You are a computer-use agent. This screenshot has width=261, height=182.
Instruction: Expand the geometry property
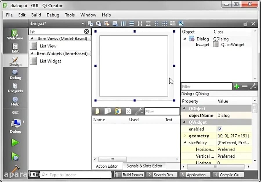pyautogui.click(x=184, y=136)
